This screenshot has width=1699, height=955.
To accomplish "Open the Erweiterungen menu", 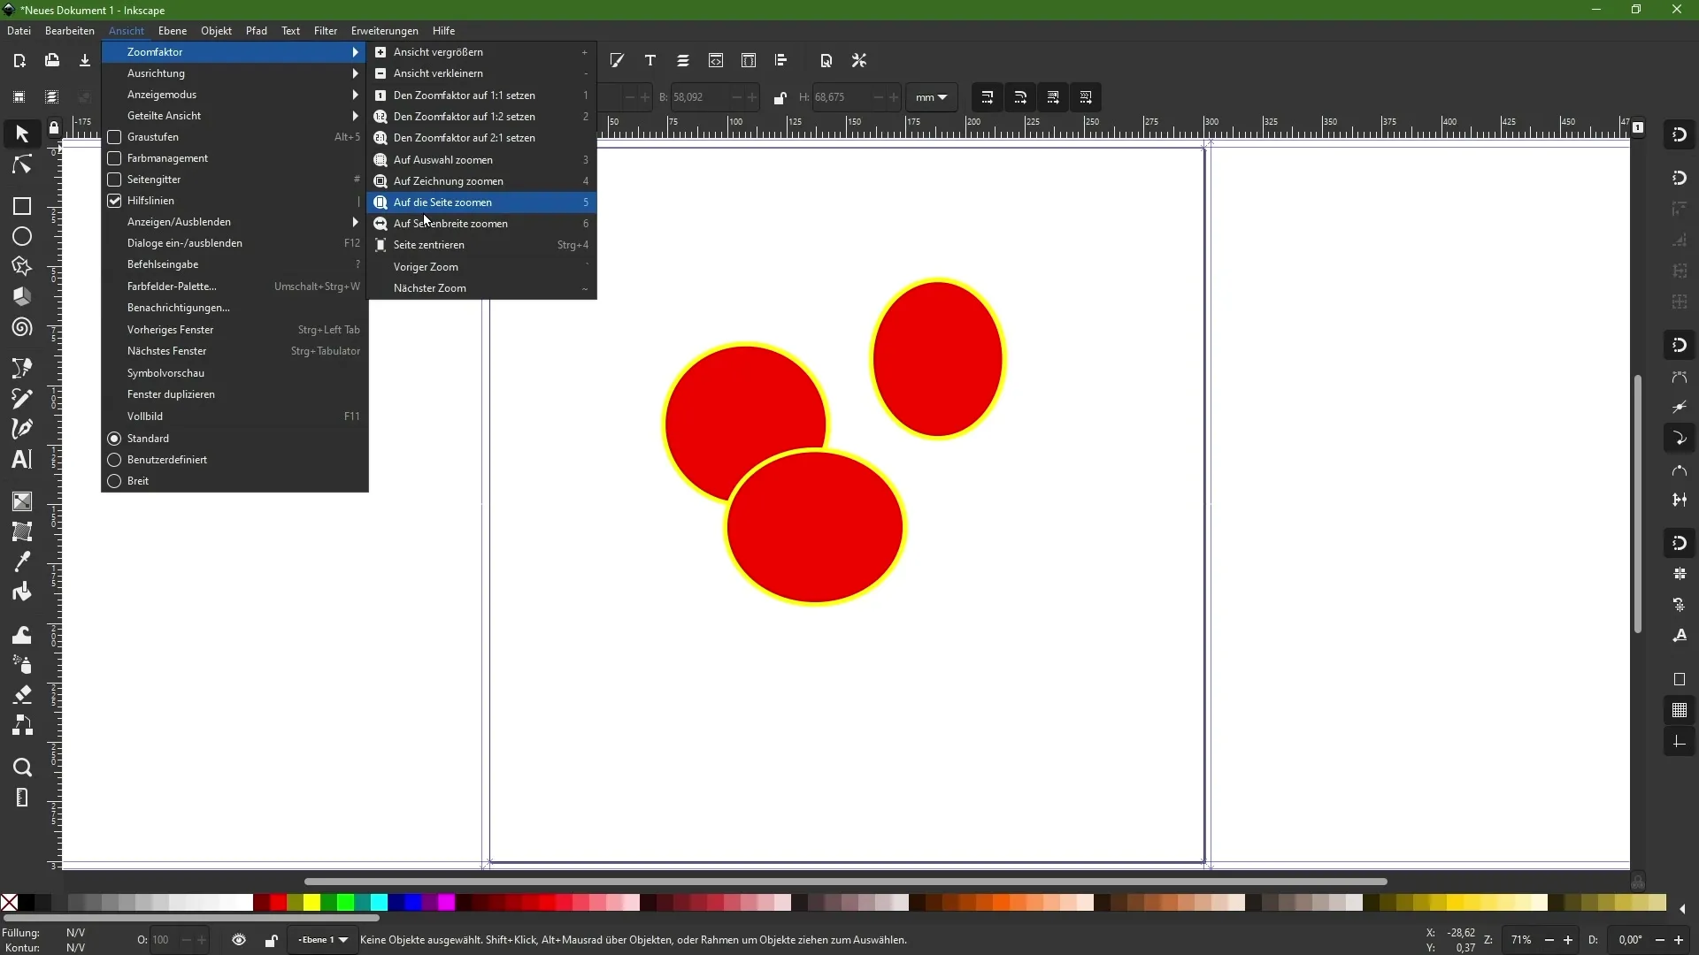I will pos(385,31).
